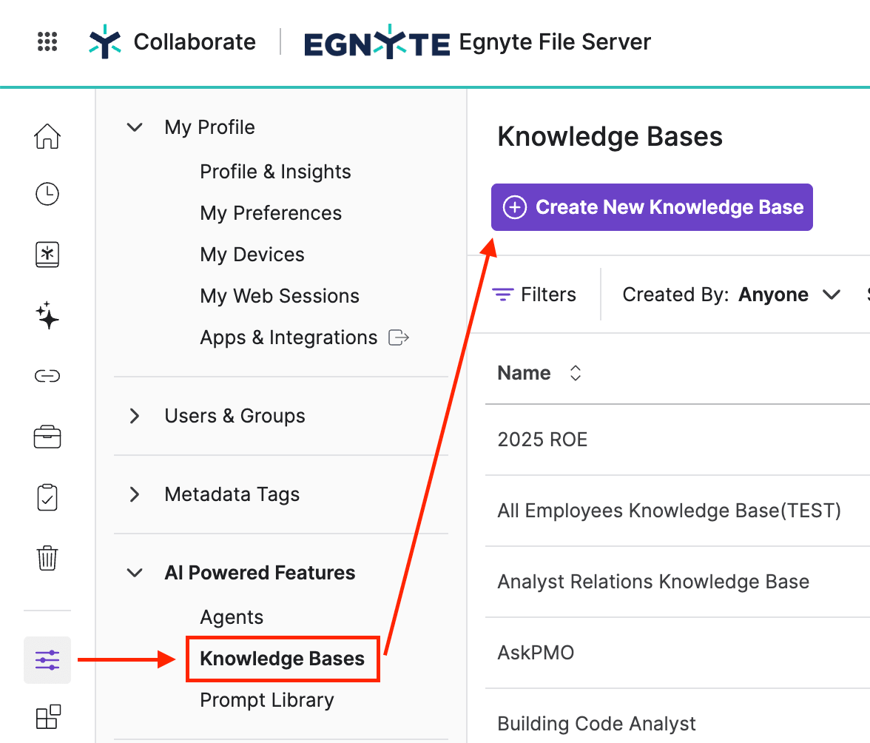The height and width of the screenshot is (743, 870).
Task: Click the shared links icon in sidebar
Action: click(x=47, y=376)
